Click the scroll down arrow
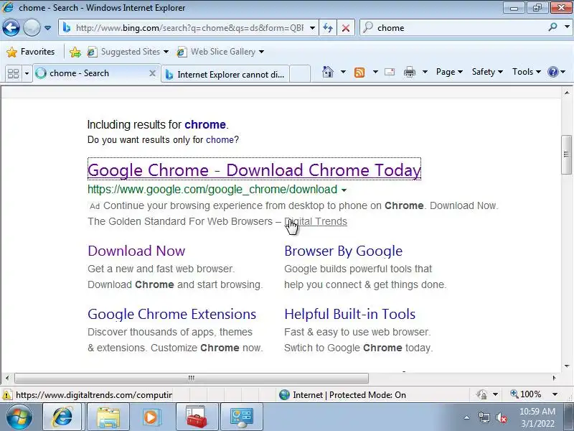The image size is (574, 431). (567, 366)
